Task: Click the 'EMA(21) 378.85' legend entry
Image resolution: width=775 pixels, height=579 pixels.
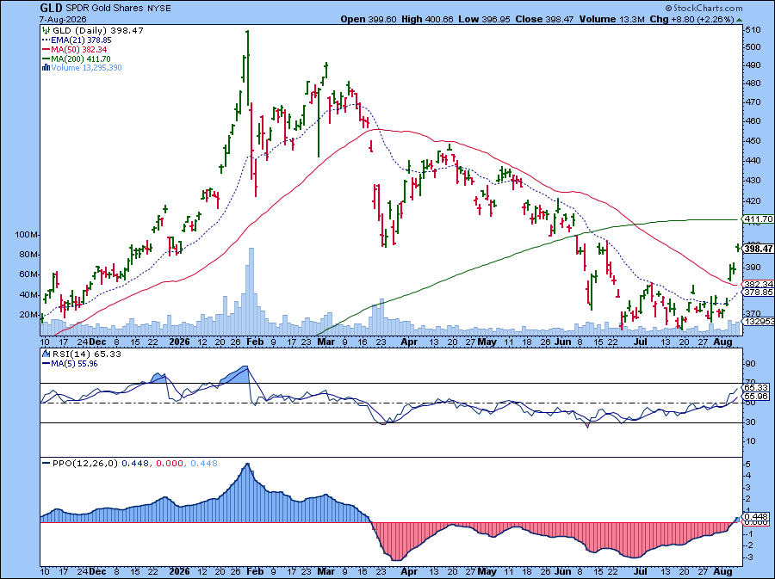Action: tap(81, 40)
